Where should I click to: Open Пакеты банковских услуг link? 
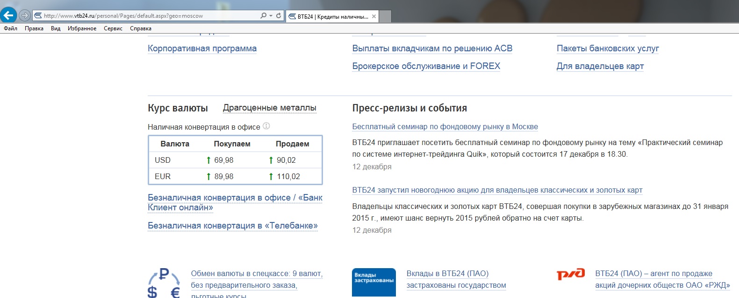pyautogui.click(x=608, y=49)
